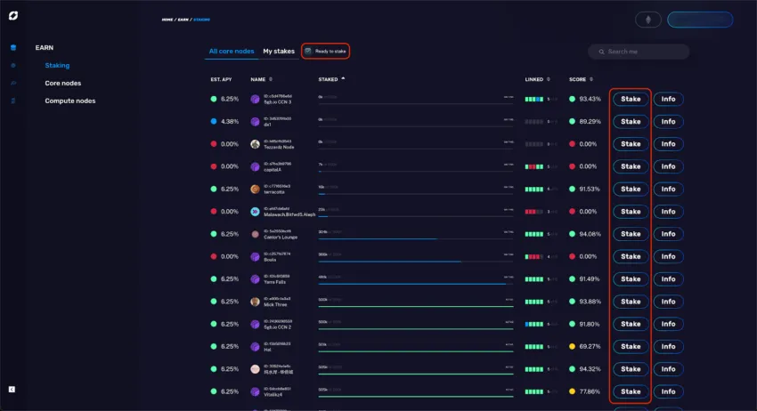Open Info for the Boula node
Viewport: 757px width, 411px height.
[668, 256]
